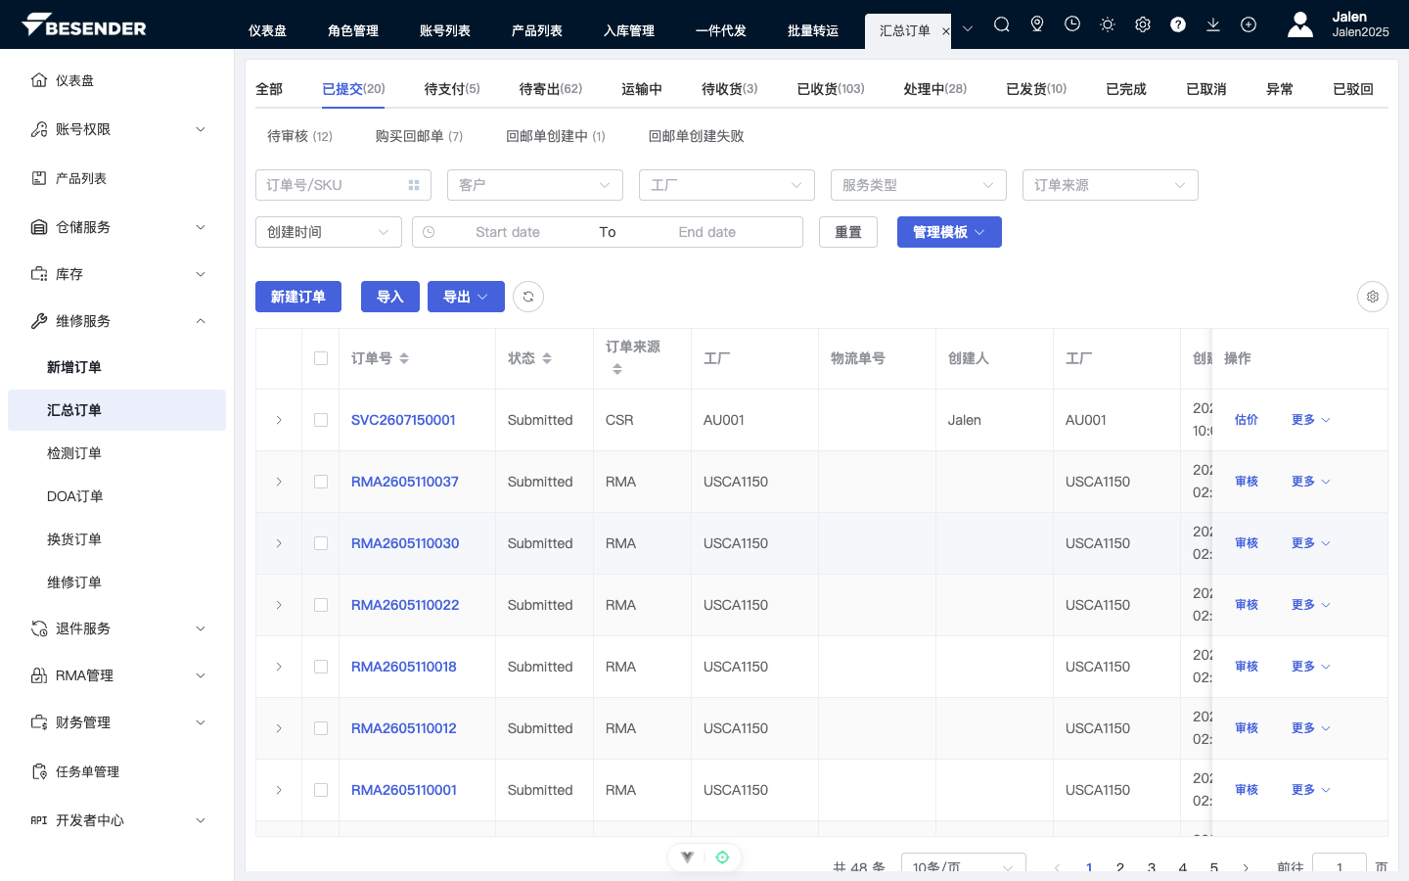1409x881 pixels.
Task: Click the user avatar icon
Action: (x=1300, y=24)
